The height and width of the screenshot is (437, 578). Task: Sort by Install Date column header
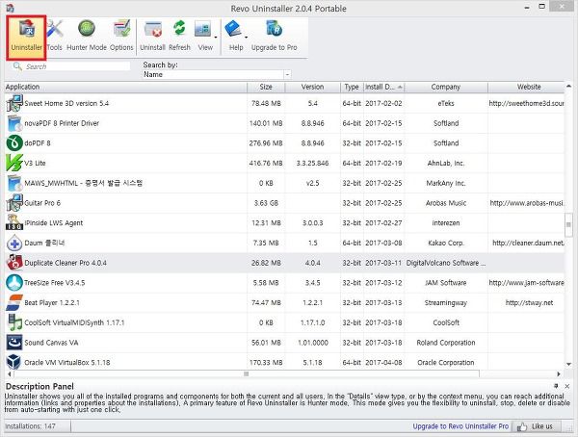point(383,87)
